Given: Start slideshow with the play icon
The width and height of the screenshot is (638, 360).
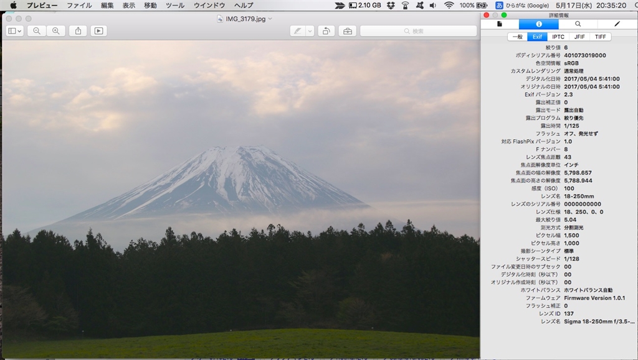Looking at the screenshot, I should click(98, 31).
